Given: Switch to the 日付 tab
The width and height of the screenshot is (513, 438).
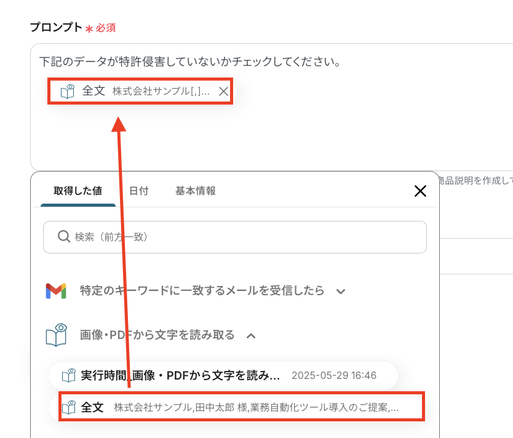Looking at the screenshot, I should pyautogui.click(x=139, y=191).
